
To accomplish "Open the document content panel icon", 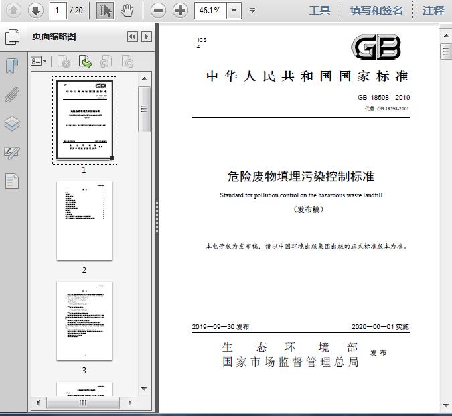I will click(12, 181).
